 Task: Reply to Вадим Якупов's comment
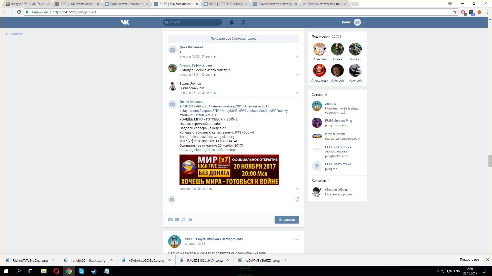coord(209,93)
